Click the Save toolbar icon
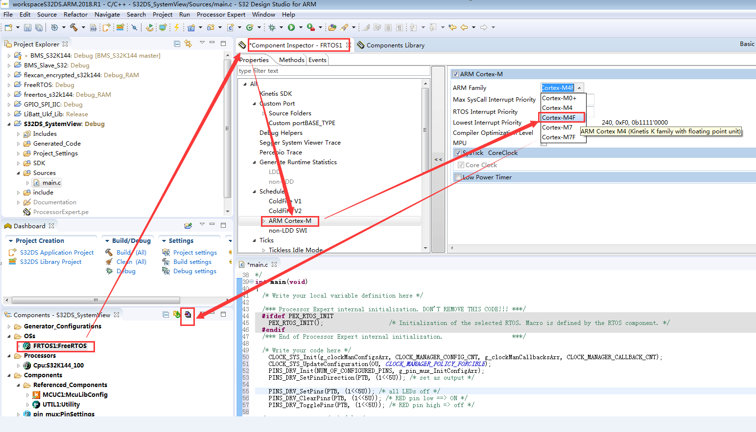The width and height of the screenshot is (756, 432). [x=27, y=27]
